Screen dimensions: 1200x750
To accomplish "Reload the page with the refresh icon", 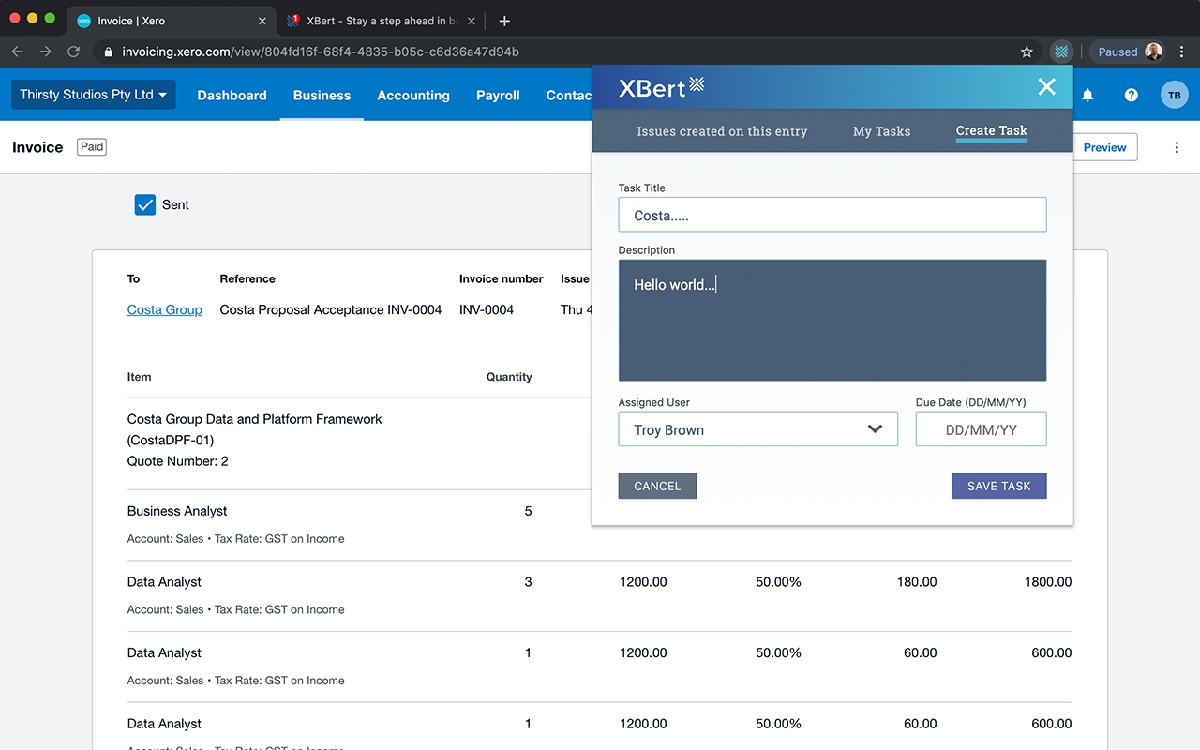I will [x=73, y=52].
